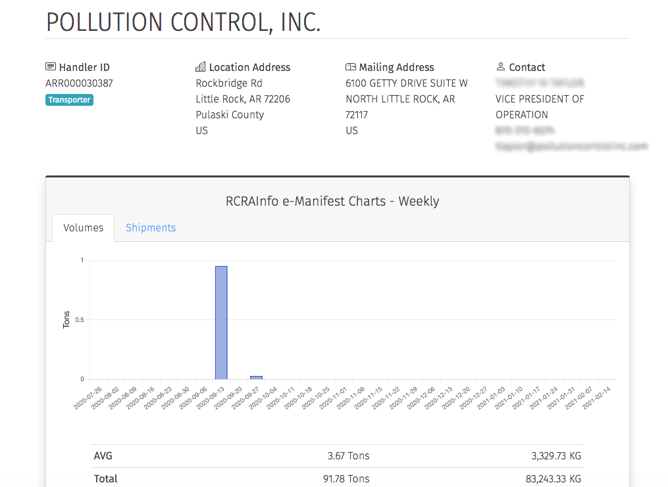The width and height of the screenshot is (668, 487).
Task: Click mailing zip code 72117
Action: 357,115
